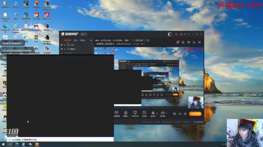Open Microsoft Edge from the taskbar
The height and width of the screenshot is (147, 263).
coord(17,144)
